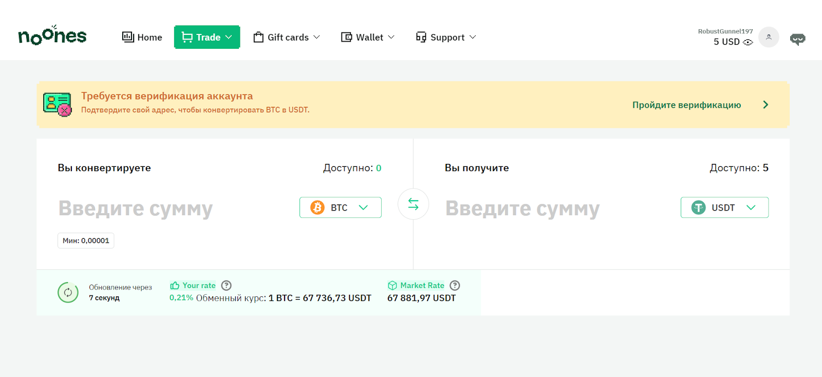Open the Wallet menu
This screenshot has height=377, width=822.
coord(368,37)
